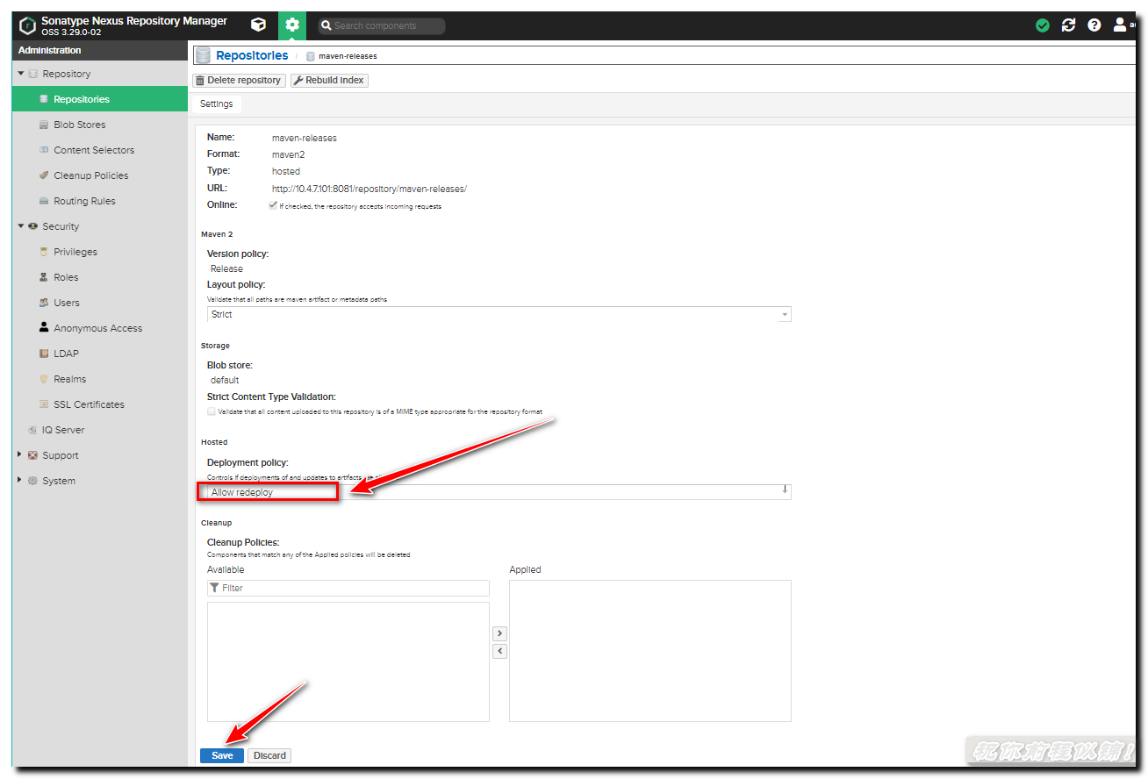This screenshot has width=1148, height=779.
Task: Click the move left arrow button
Action: [499, 651]
